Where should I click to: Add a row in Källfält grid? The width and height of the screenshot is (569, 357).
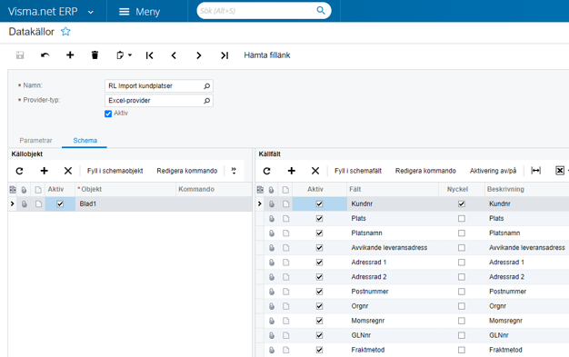[x=292, y=171]
